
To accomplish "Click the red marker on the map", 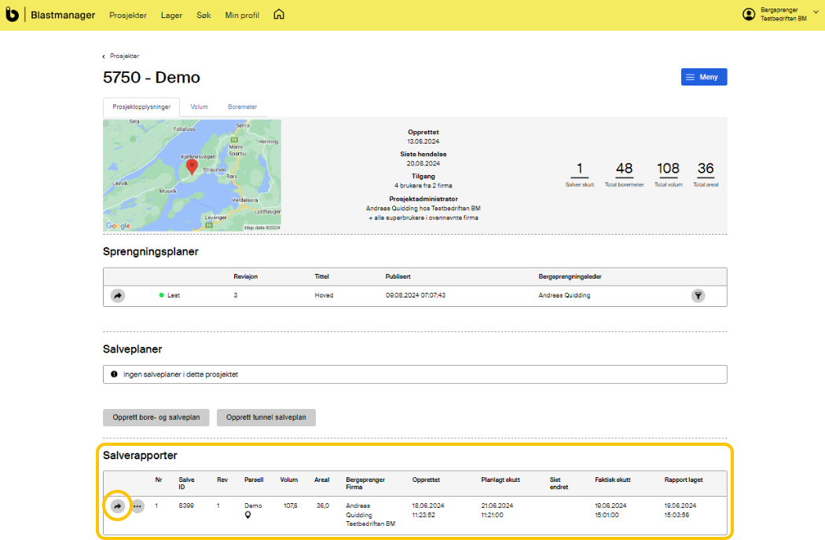I will (x=192, y=166).
